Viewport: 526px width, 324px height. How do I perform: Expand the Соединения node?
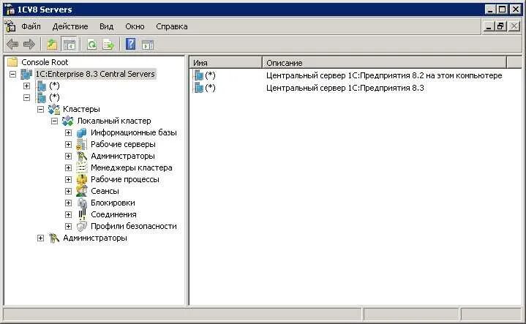click(x=69, y=214)
